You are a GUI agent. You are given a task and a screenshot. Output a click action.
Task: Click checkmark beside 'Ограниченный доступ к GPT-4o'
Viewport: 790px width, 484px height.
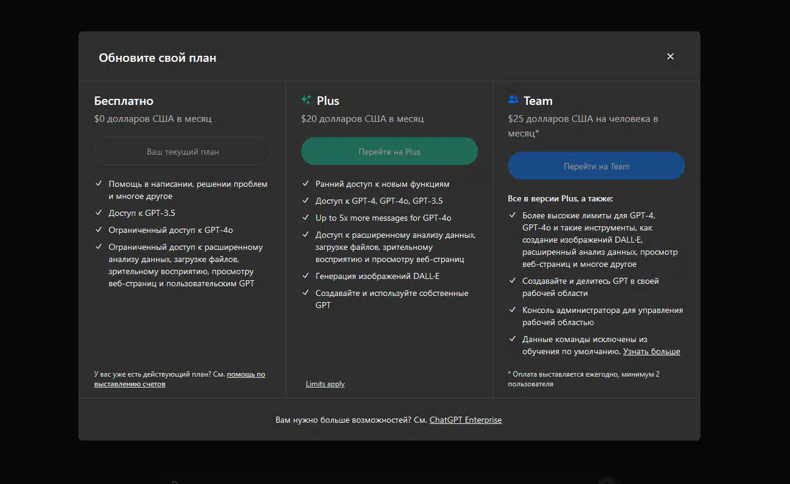click(x=98, y=230)
